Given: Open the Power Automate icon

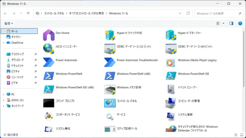Looking at the screenshot, I should (49, 62).
